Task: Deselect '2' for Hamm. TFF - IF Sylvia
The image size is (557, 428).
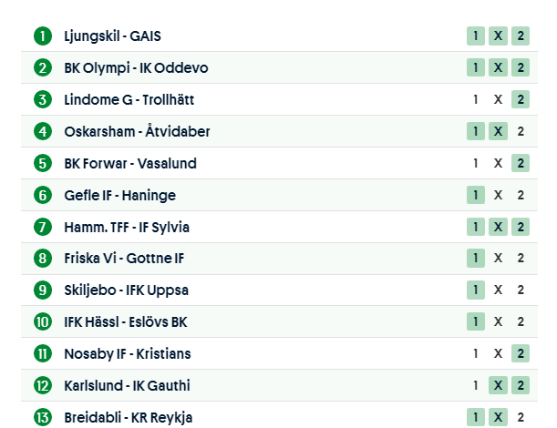Action: pos(521,227)
